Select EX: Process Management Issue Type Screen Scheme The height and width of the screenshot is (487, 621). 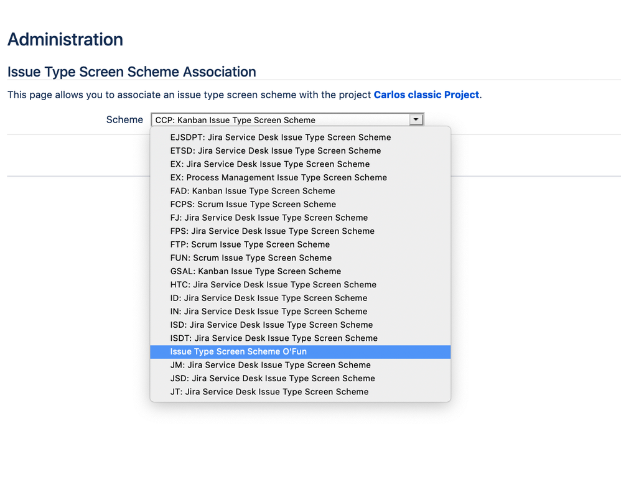click(x=300, y=178)
